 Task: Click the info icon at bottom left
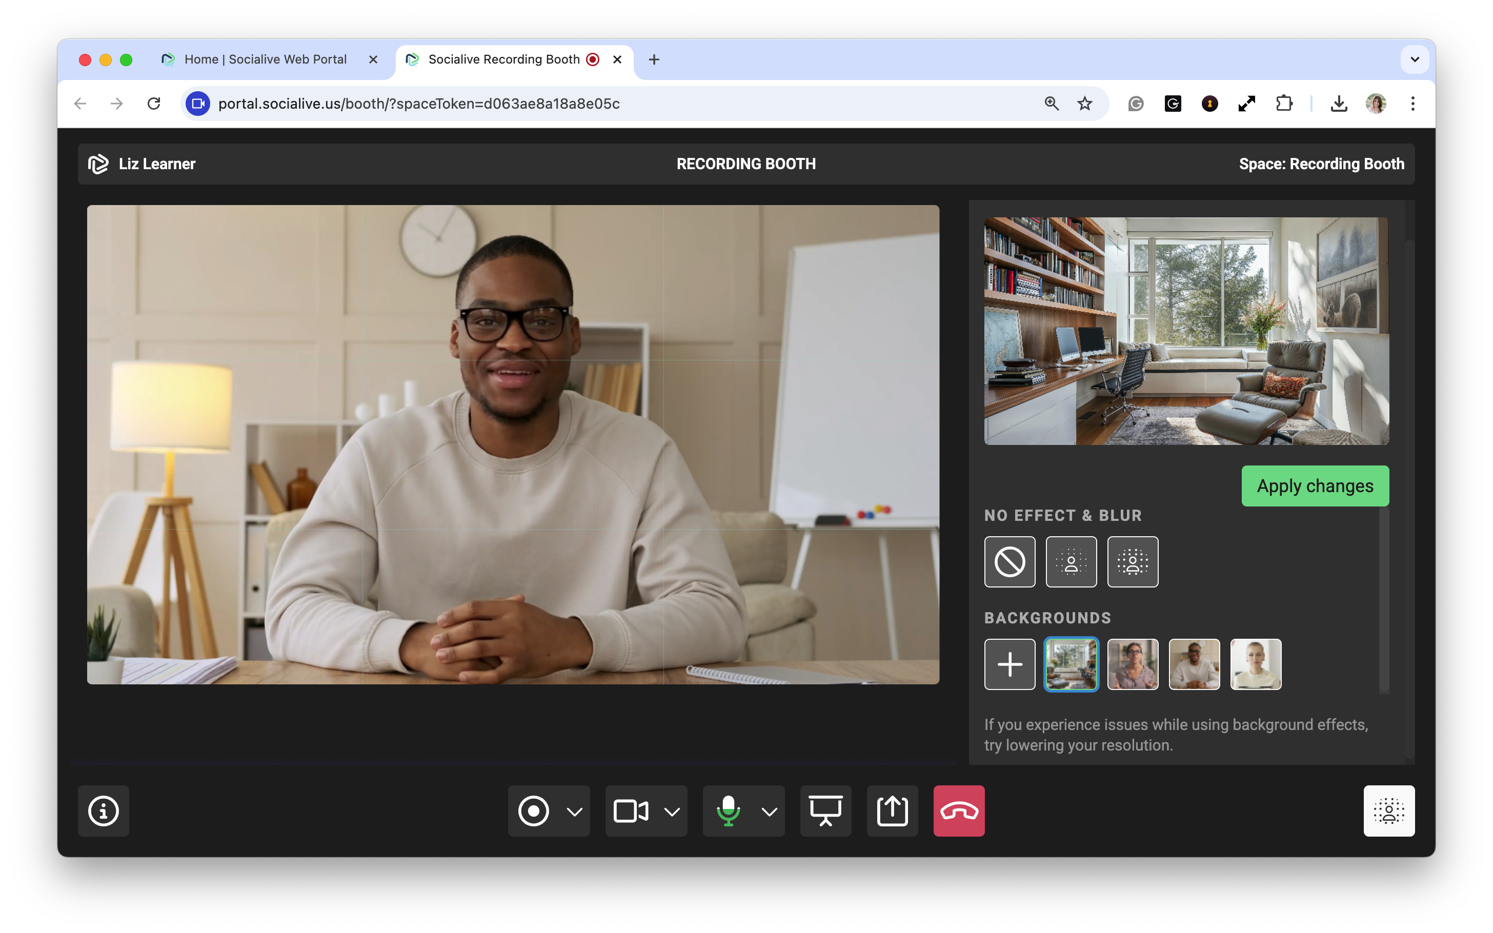(x=103, y=811)
